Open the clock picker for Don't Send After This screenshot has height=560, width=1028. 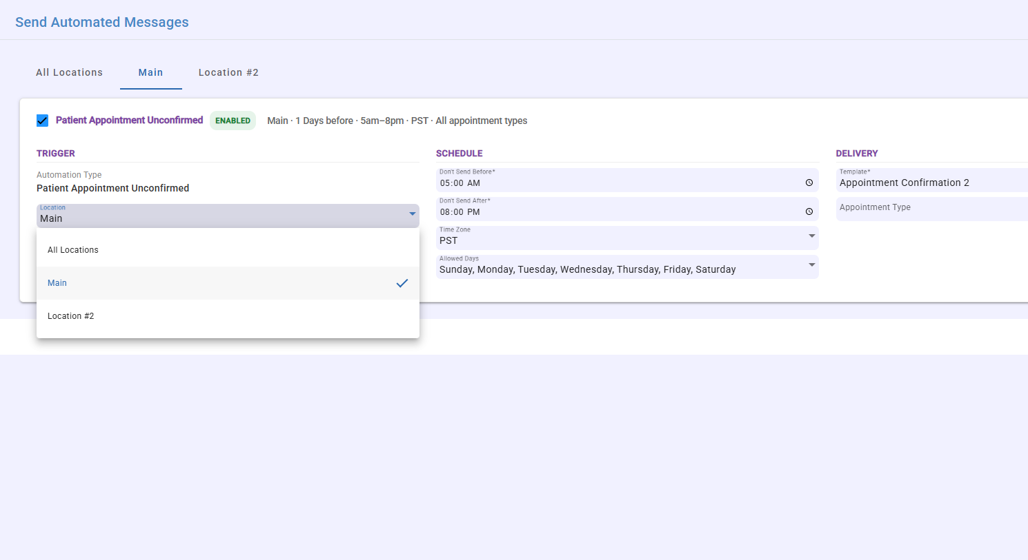809,211
